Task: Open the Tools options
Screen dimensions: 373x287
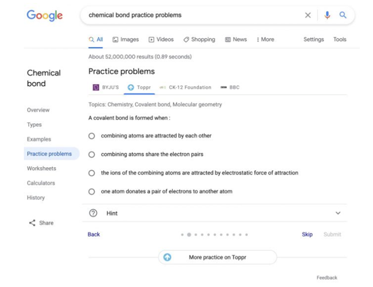Action: click(x=340, y=40)
